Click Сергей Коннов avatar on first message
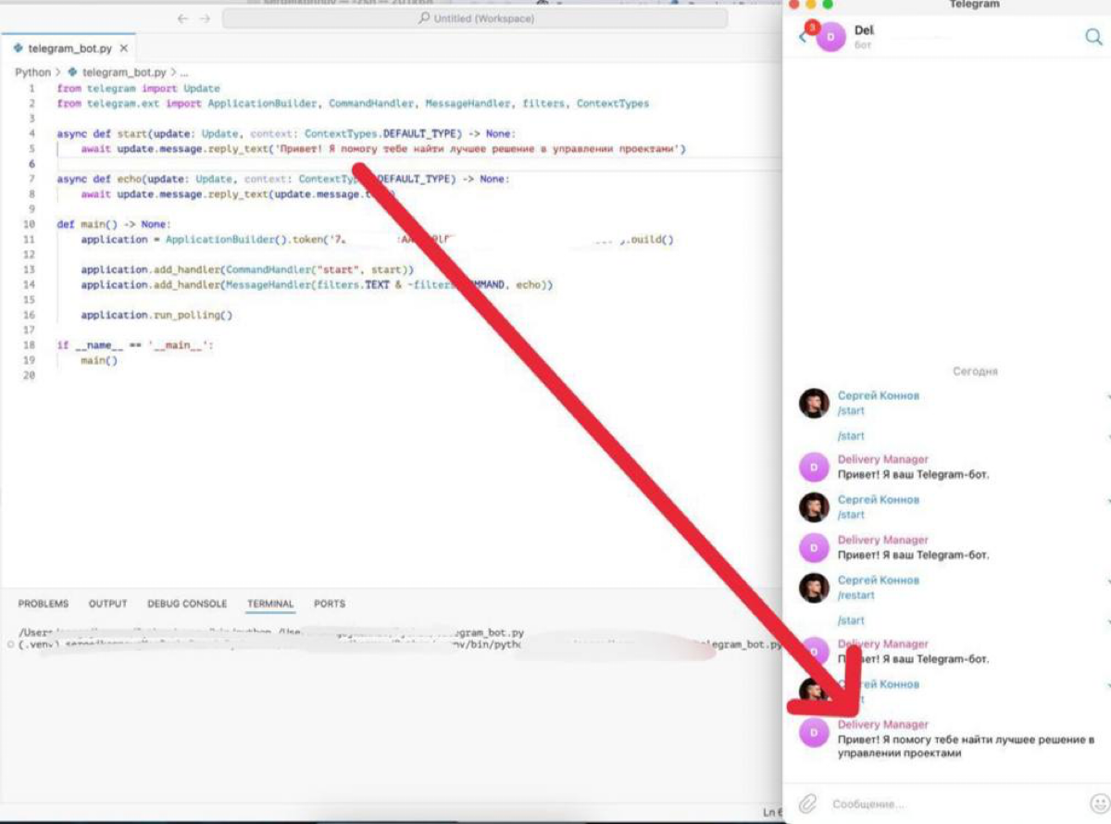Image resolution: width=1111 pixels, height=824 pixels. click(814, 403)
